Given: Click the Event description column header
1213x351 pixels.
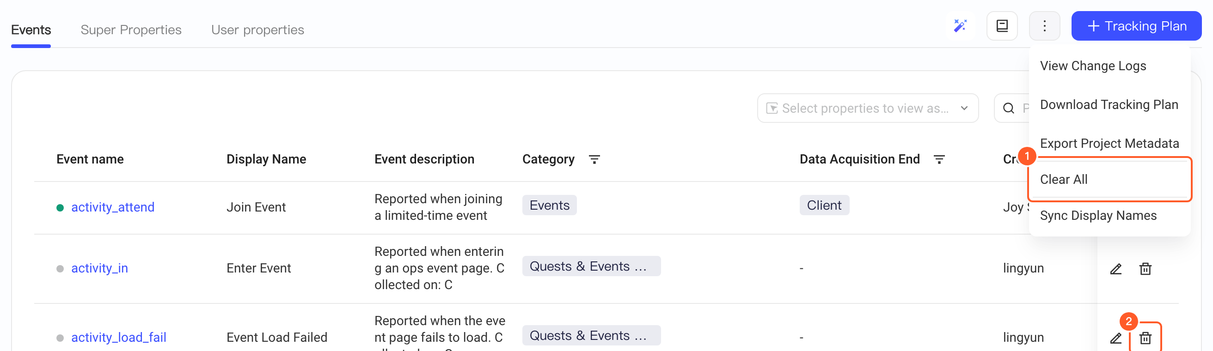Looking at the screenshot, I should click(424, 159).
